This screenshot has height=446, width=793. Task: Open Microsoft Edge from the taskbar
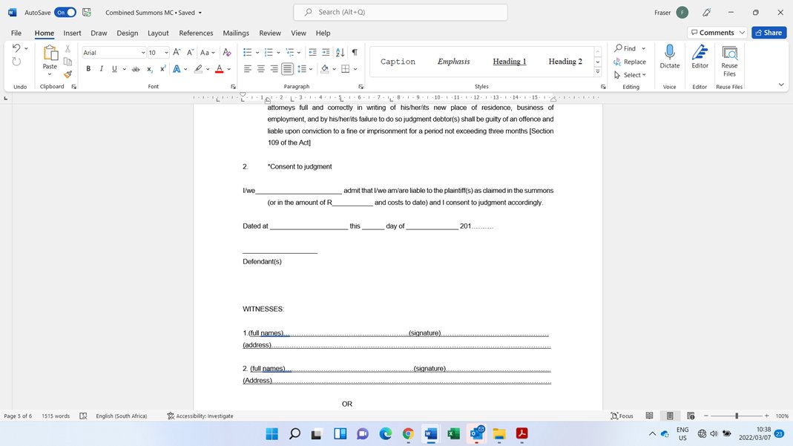coord(386,434)
